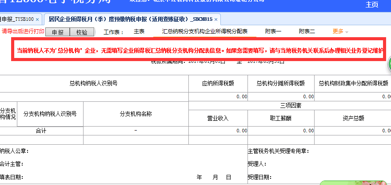Image resolution: width=391 pixels, height=185 pixels.
Task: Close the 申报_TYSB100 tab
Action: tap(37, 19)
